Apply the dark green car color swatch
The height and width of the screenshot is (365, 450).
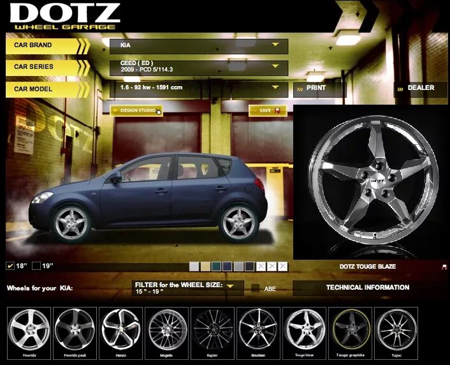216,267
